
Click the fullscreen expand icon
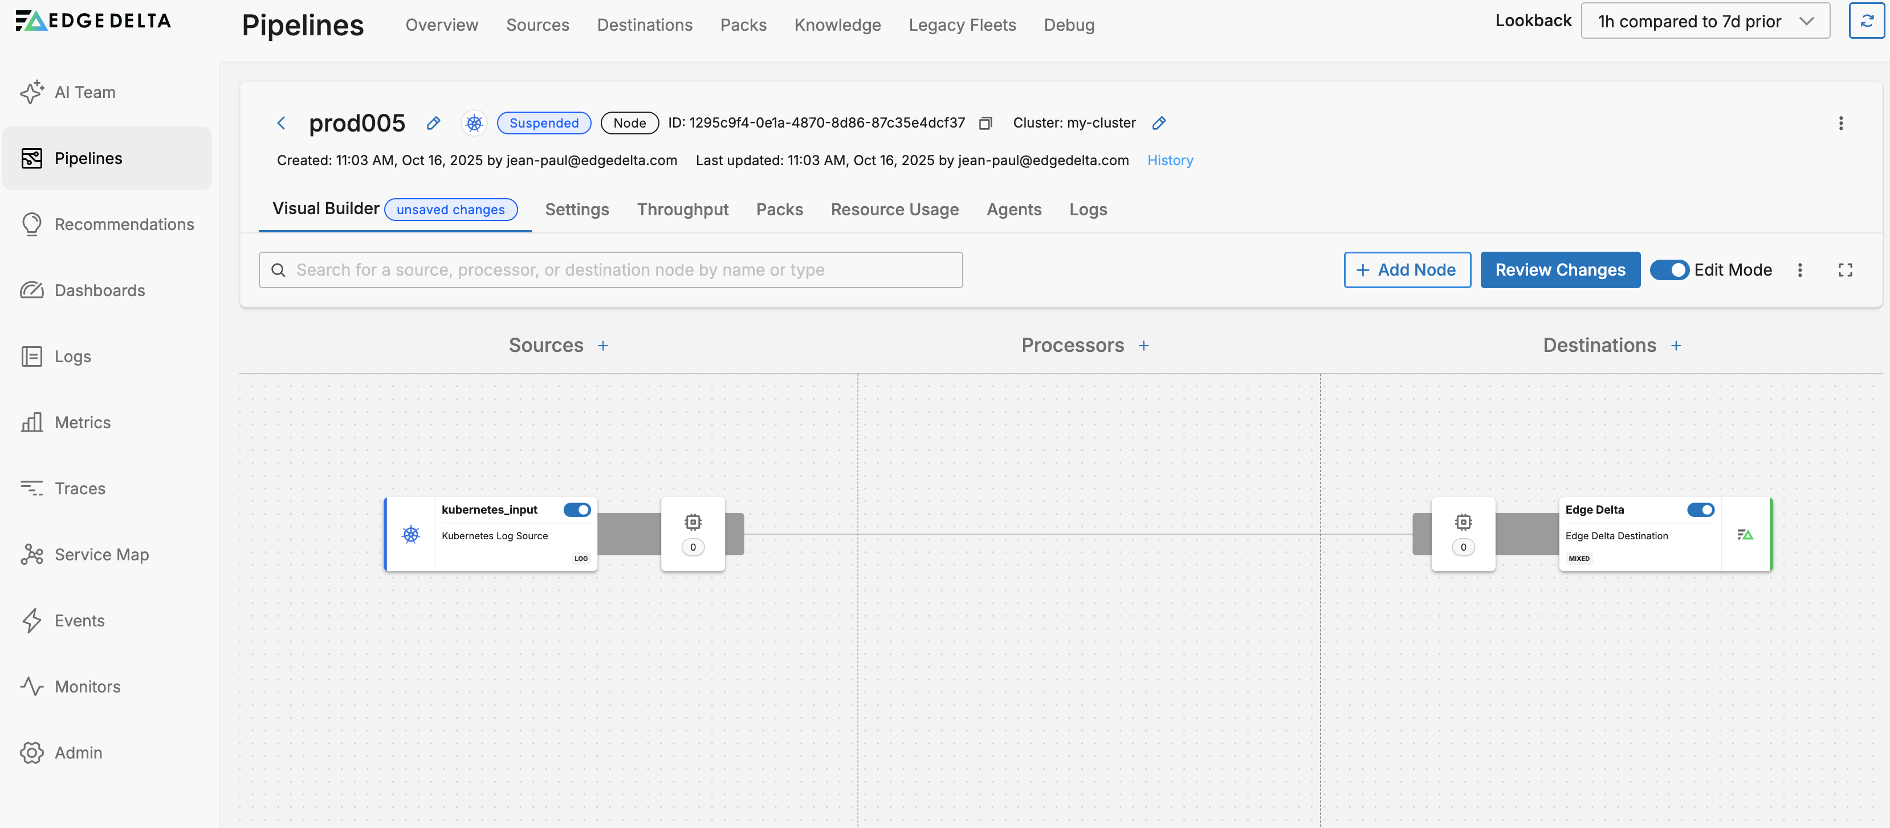[1844, 270]
